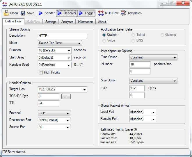The width and height of the screenshot is (192, 157).
Task: Click the Description text field
Action: [63, 36]
